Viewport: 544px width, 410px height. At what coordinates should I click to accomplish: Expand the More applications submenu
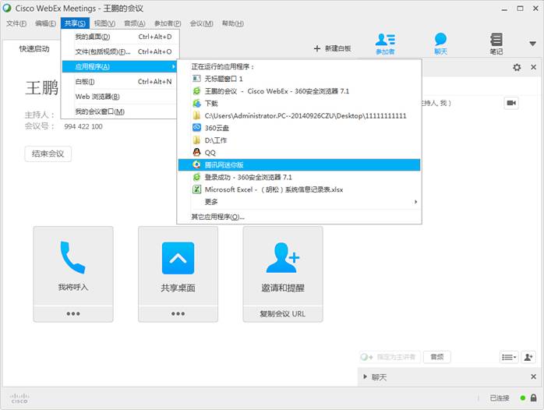[x=299, y=202]
